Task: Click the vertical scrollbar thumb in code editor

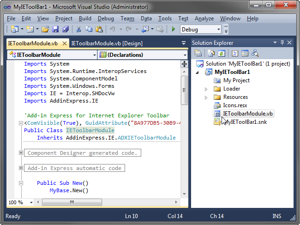Action: pyautogui.click(x=184, y=90)
